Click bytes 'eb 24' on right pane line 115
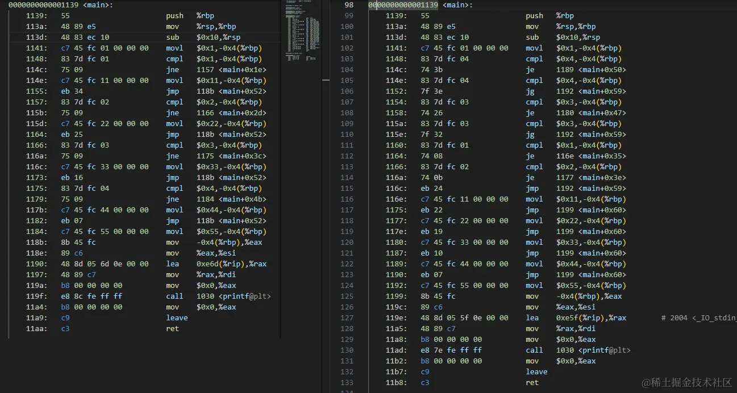 [x=431, y=189]
